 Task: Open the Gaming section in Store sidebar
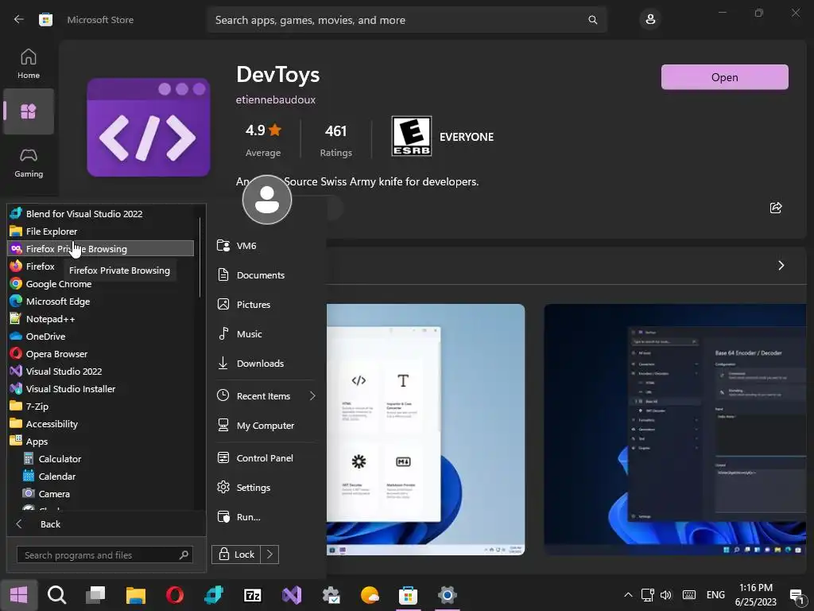pyautogui.click(x=29, y=163)
